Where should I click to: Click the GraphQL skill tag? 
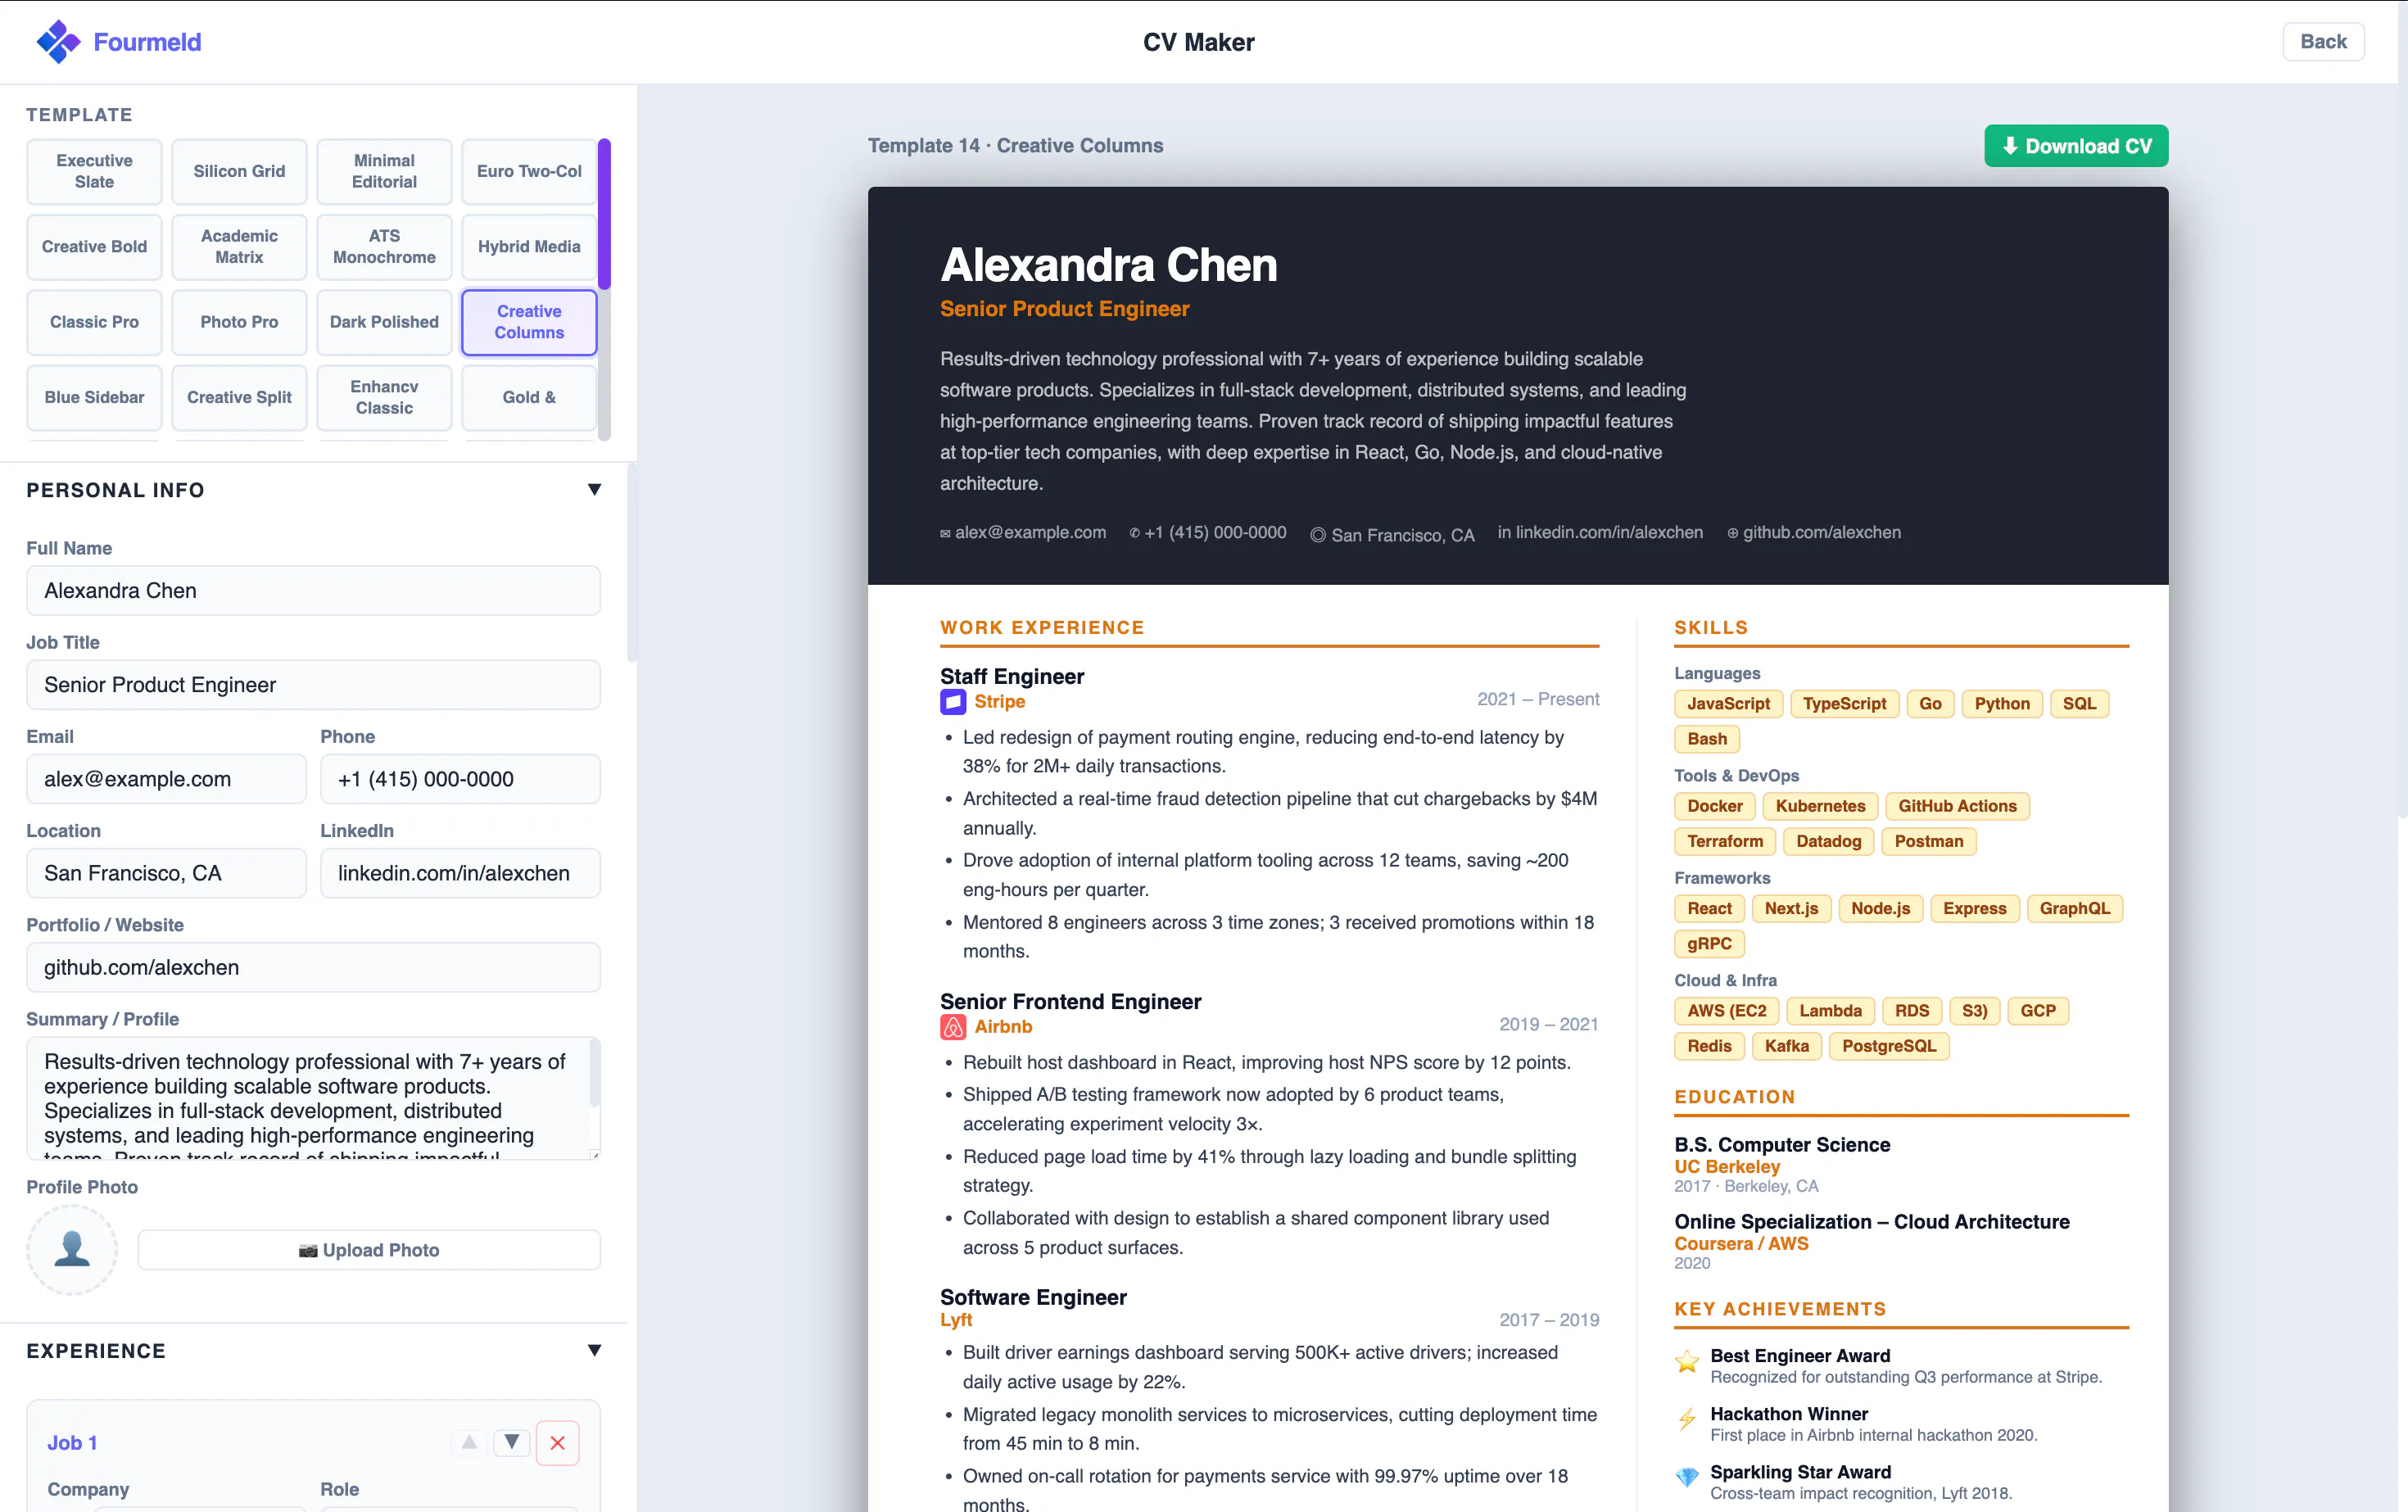tap(2074, 909)
